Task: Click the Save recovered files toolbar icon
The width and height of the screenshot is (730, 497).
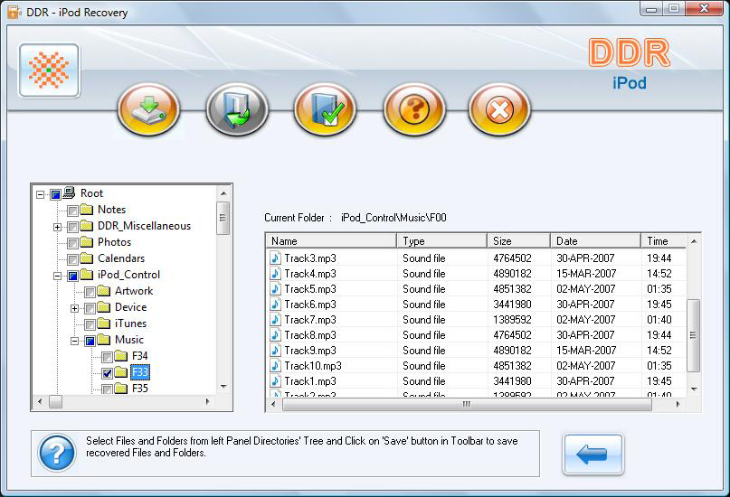Action: coord(149,109)
